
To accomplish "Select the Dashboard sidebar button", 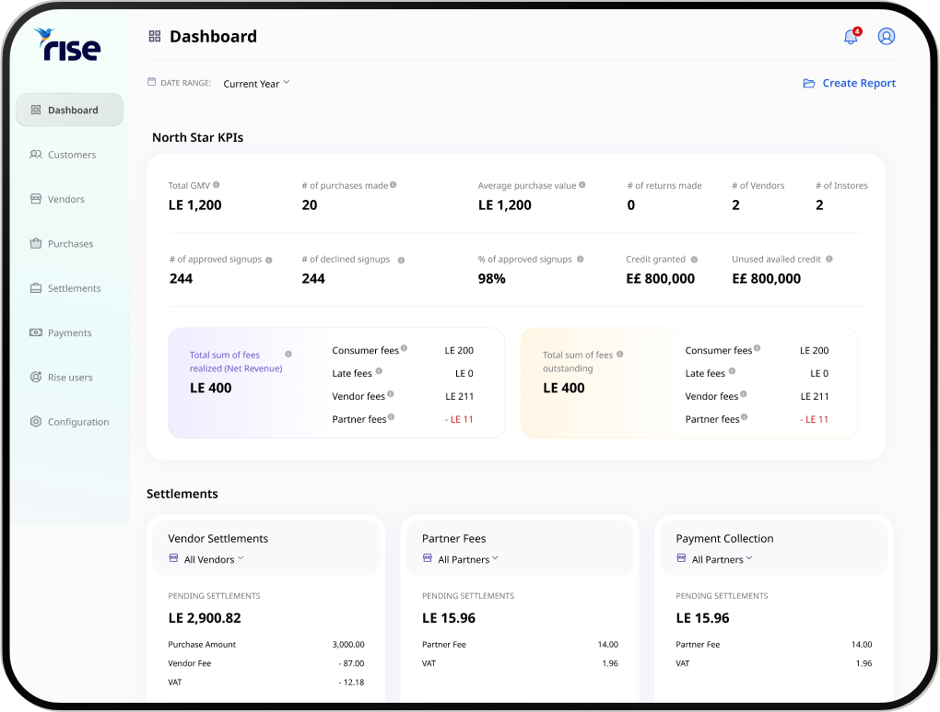I will click(70, 110).
